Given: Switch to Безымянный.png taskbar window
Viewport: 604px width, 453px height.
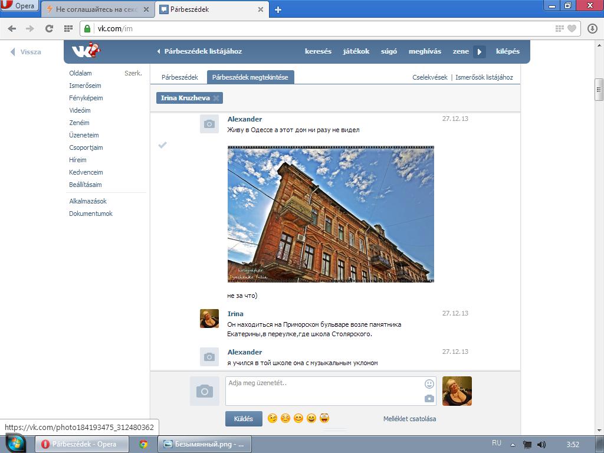Looking at the screenshot, I should 205,444.
